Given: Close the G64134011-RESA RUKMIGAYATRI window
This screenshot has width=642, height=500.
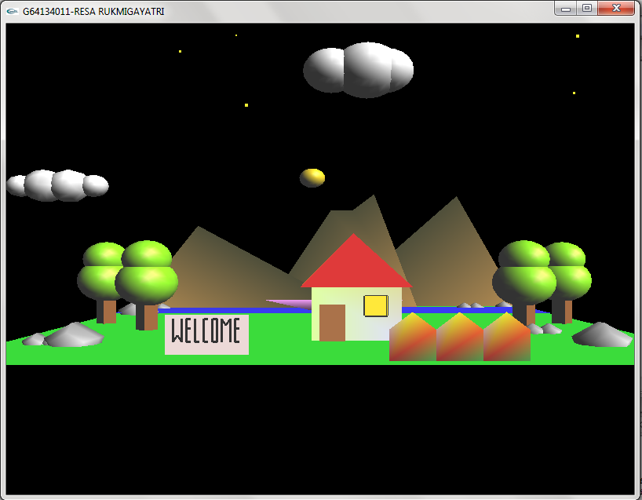Looking at the screenshot, I should coord(616,8).
